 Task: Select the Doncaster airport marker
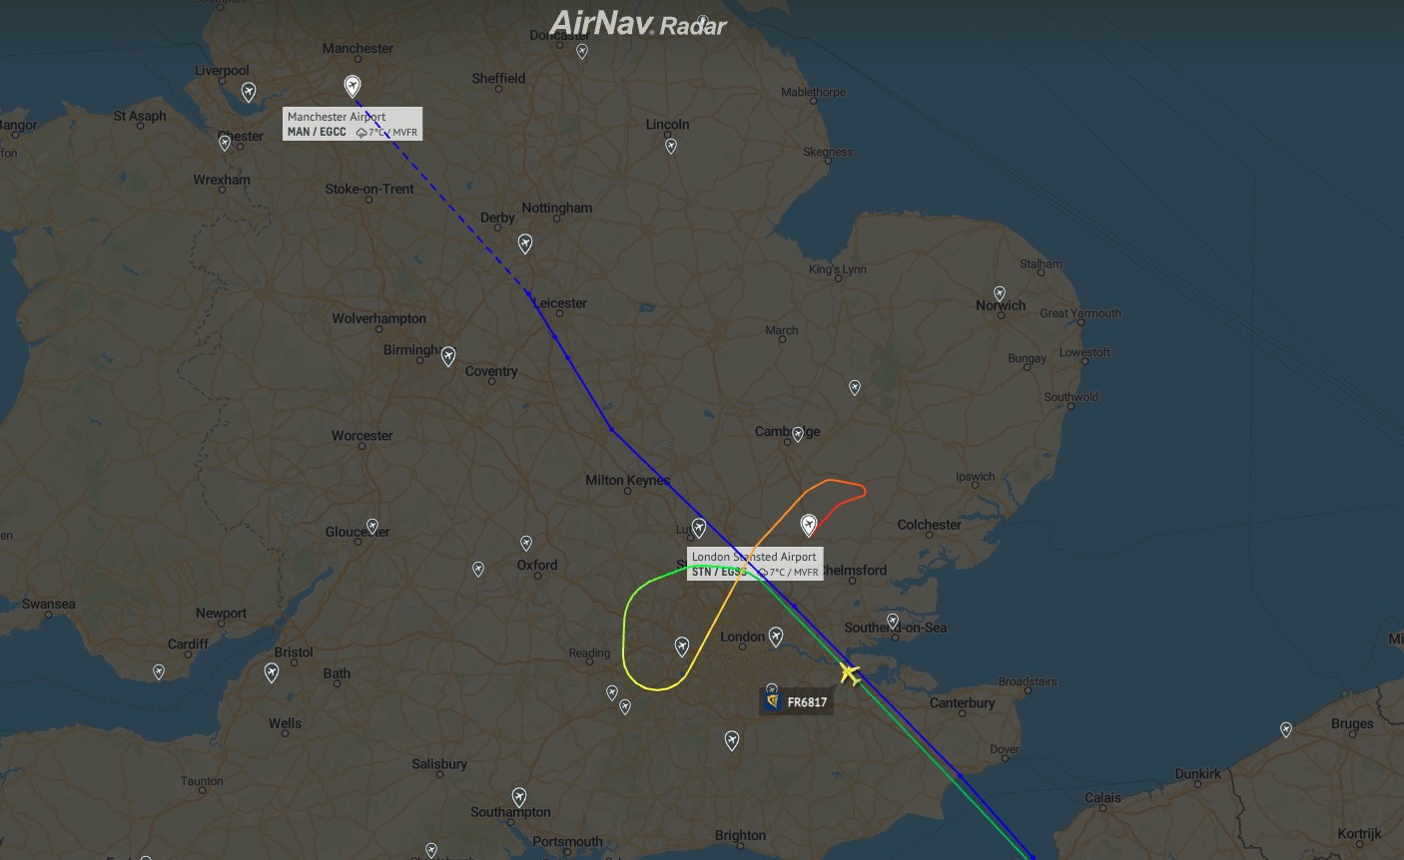click(x=582, y=52)
